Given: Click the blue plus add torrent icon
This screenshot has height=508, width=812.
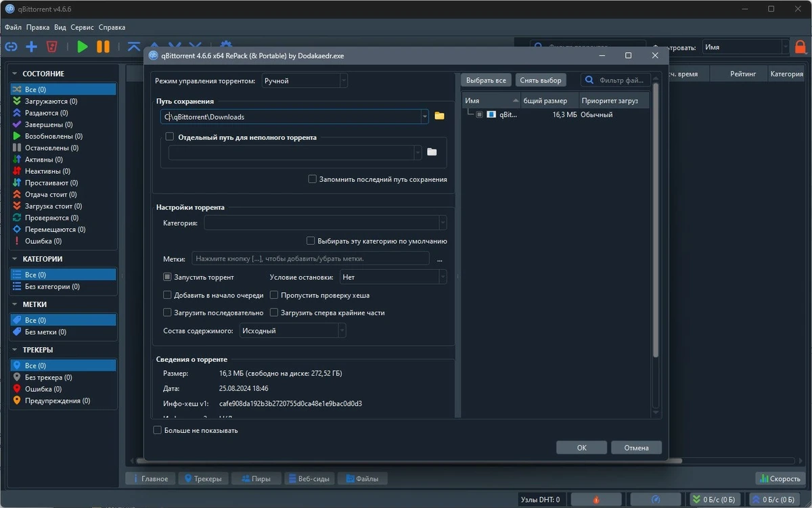Looking at the screenshot, I should [x=31, y=47].
